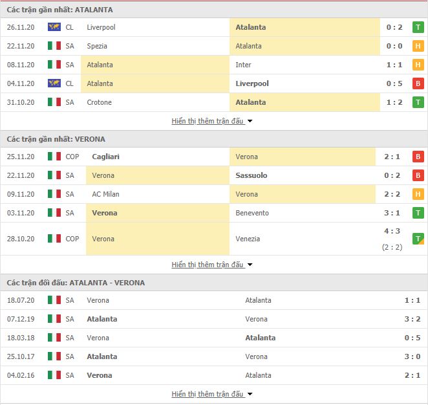Open Crotone vs Atalanta 1:2 match
This screenshot has height=405, width=428.
coord(214,102)
